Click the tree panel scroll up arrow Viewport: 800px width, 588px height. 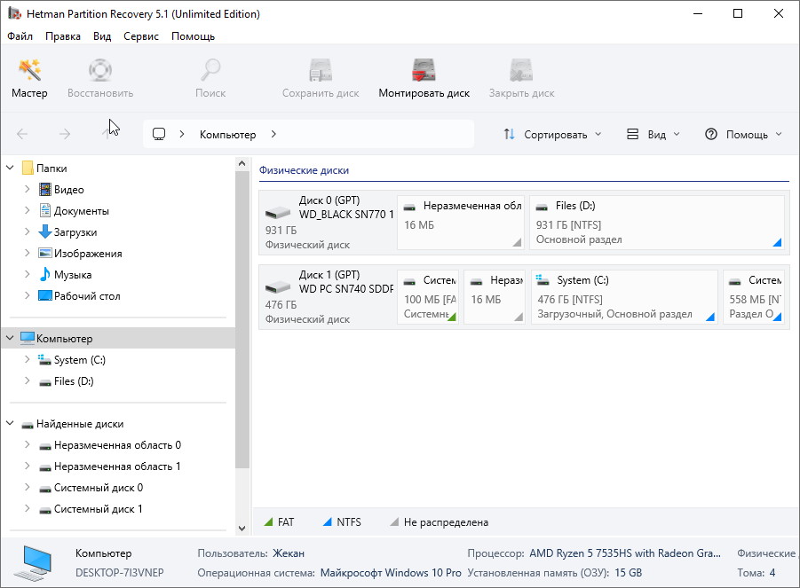coord(242,163)
